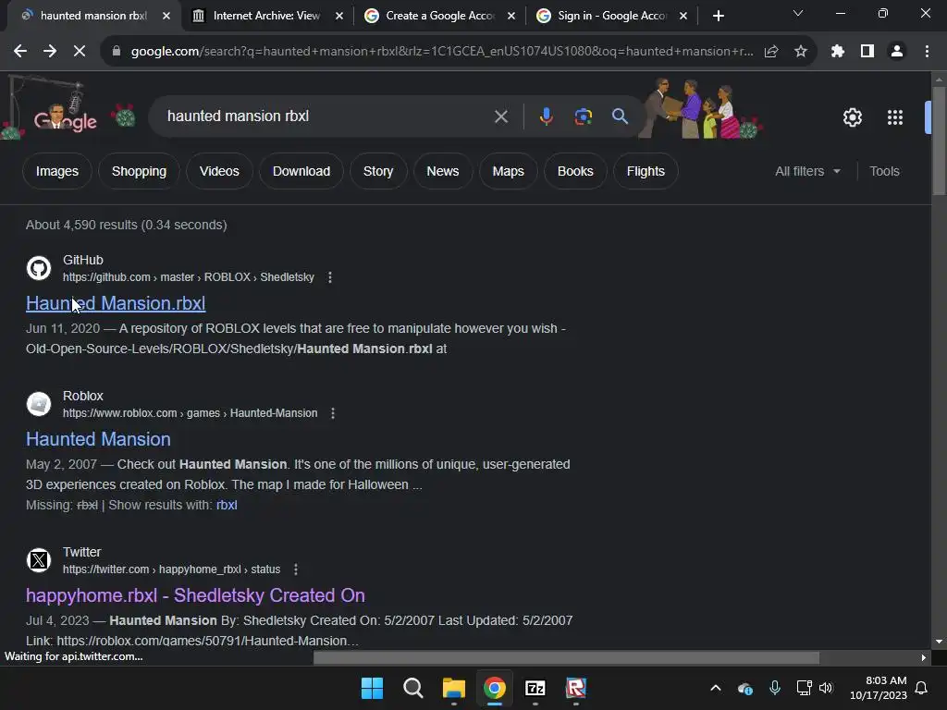
Task: Start a voice search with the microphone
Action: click(546, 116)
